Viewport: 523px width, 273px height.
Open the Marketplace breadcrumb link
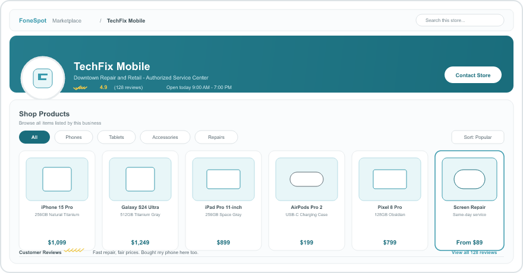[67, 21]
